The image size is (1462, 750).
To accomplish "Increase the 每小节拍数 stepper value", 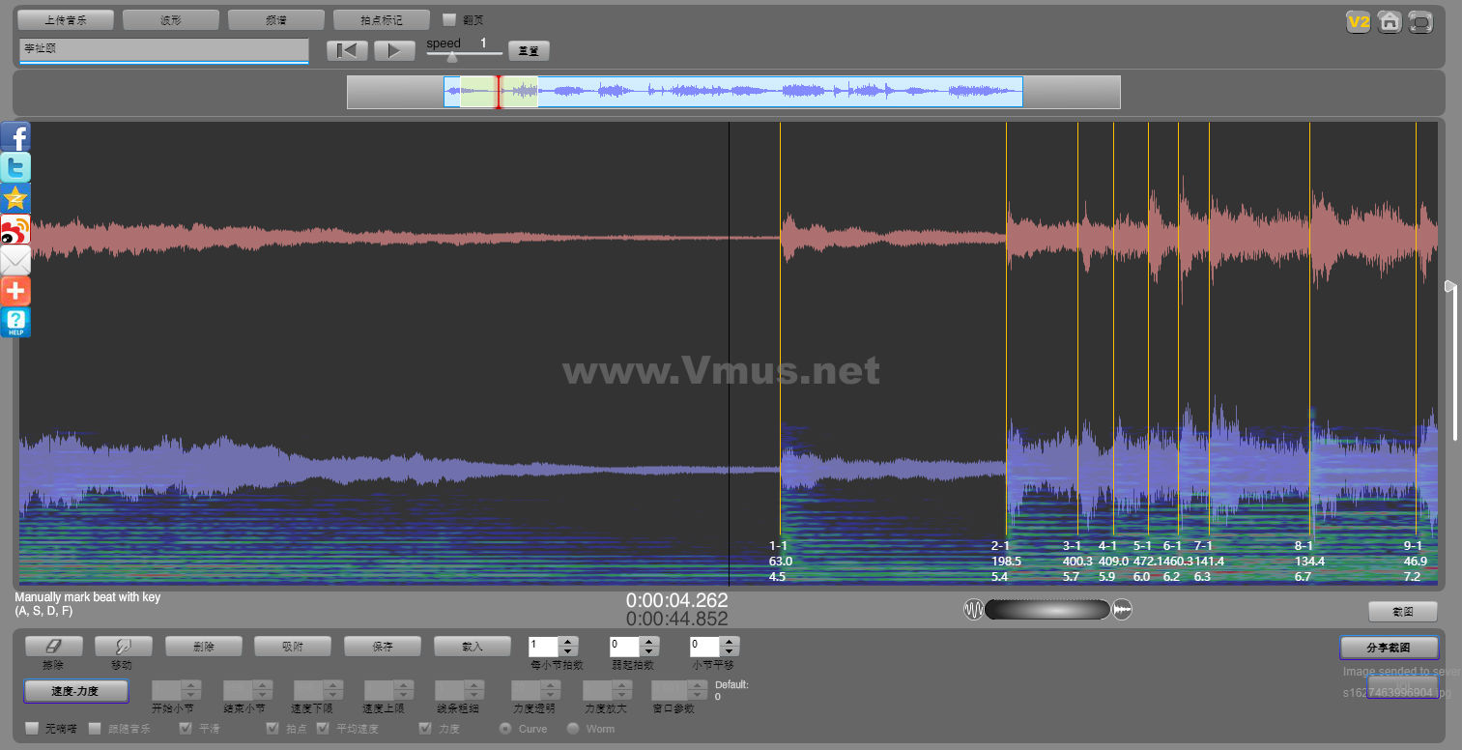I will point(569,641).
